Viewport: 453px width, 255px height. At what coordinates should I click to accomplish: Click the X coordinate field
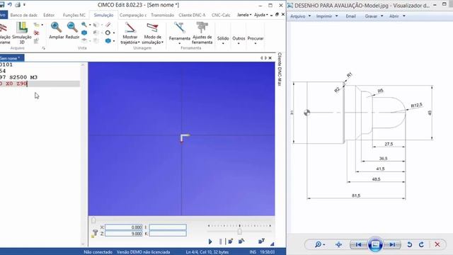point(124,227)
